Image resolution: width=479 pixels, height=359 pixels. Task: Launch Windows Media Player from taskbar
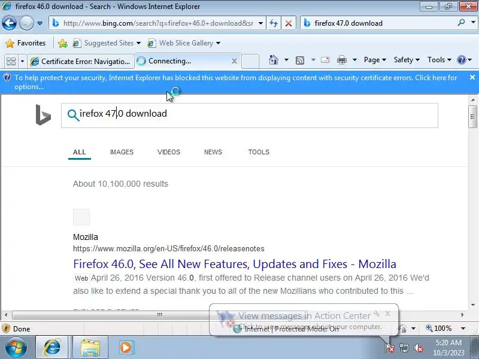coord(126,348)
